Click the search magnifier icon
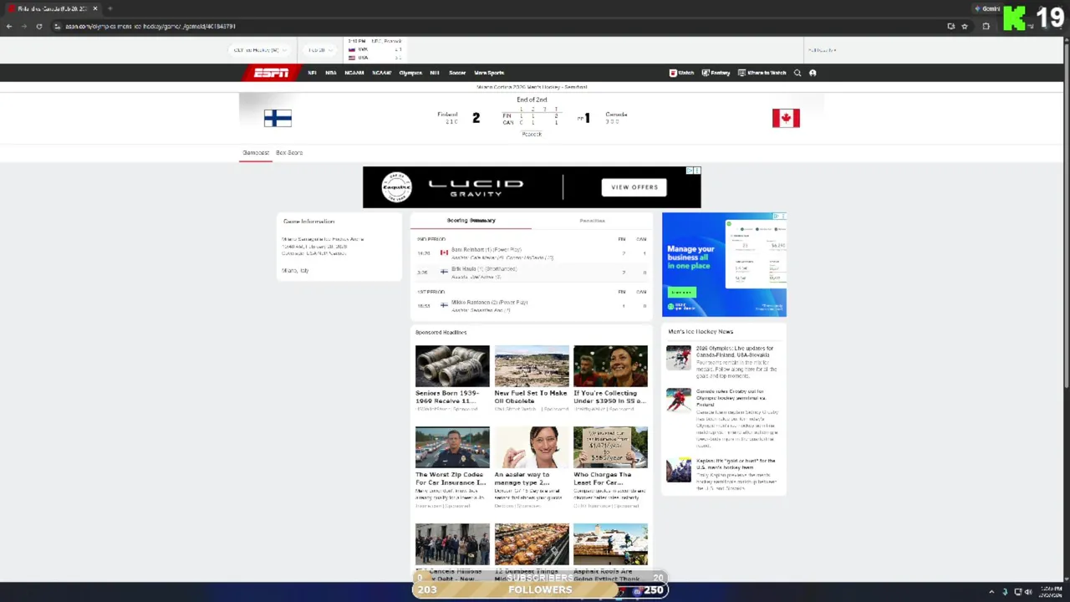The width and height of the screenshot is (1070, 602). pos(797,73)
